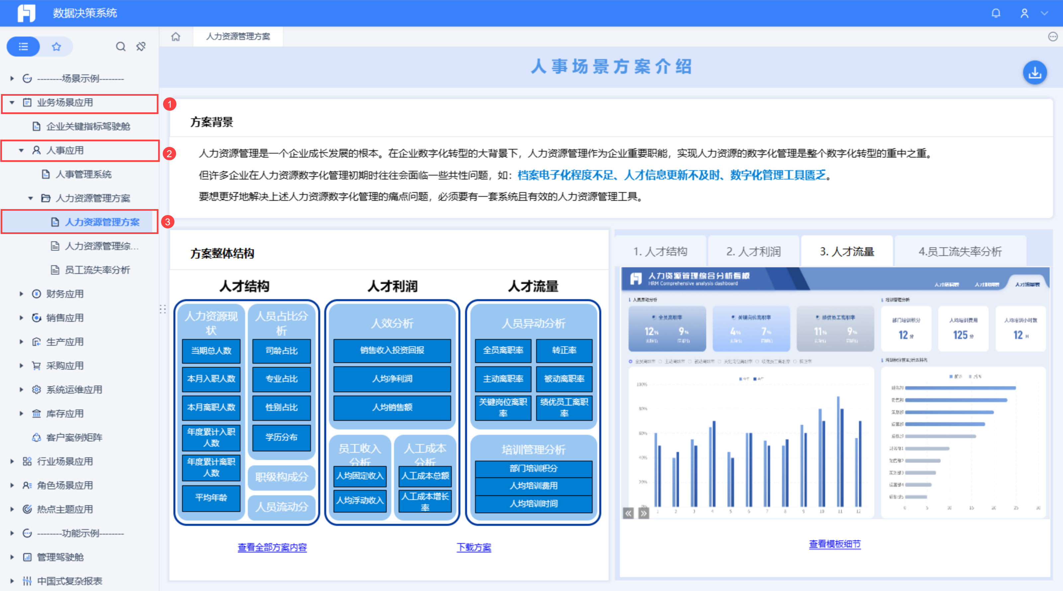Open the user account icon
Screen dimensions: 1063x591
click(x=1024, y=13)
